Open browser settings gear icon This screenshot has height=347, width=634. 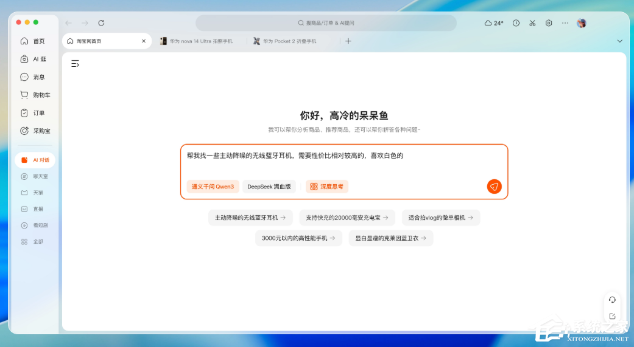pyautogui.click(x=549, y=23)
